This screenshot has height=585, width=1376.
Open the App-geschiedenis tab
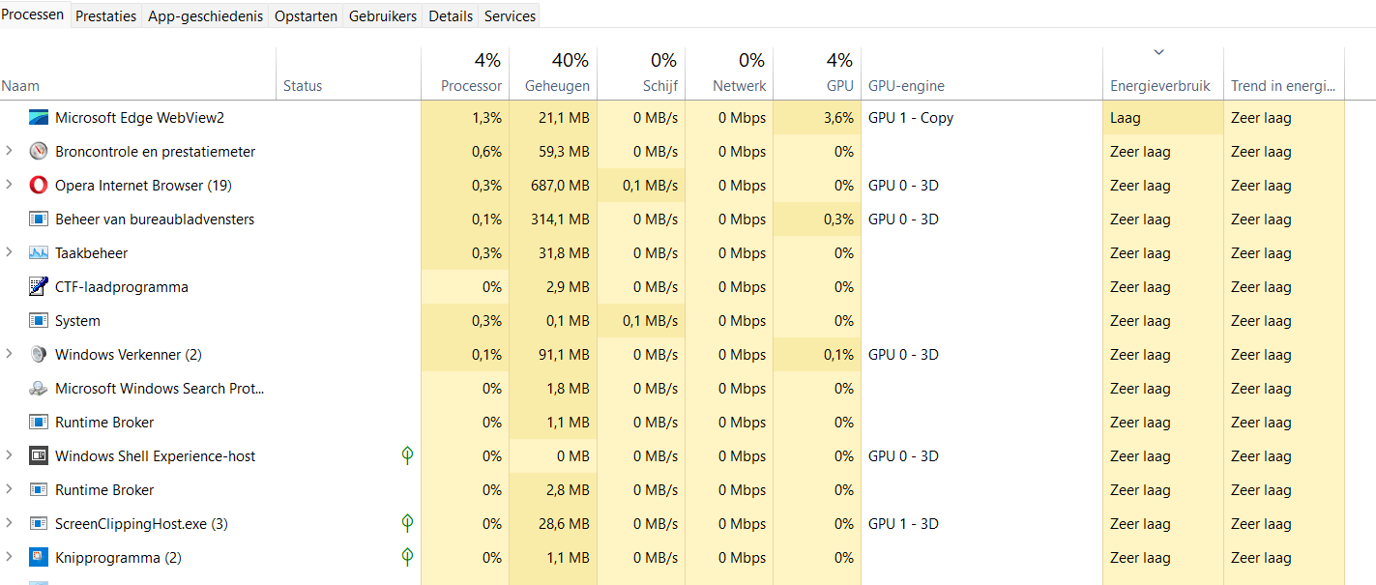(x=205, y=16)
